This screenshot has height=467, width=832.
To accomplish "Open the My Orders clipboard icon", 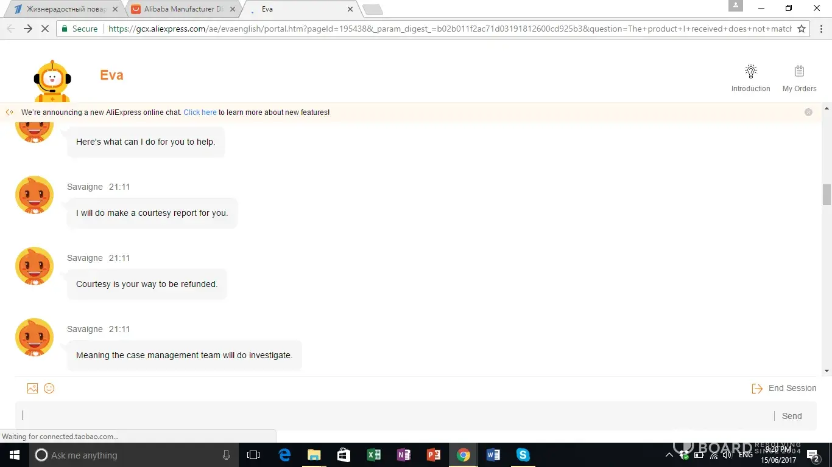I will click(x=800, y=71).
